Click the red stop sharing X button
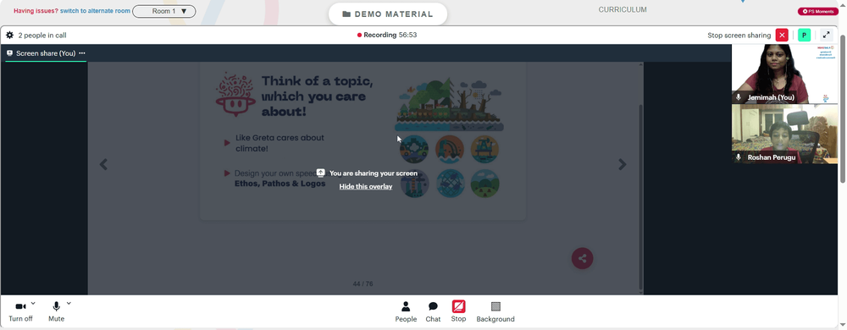This screenshot has height=330, width=847. point(782,35)
